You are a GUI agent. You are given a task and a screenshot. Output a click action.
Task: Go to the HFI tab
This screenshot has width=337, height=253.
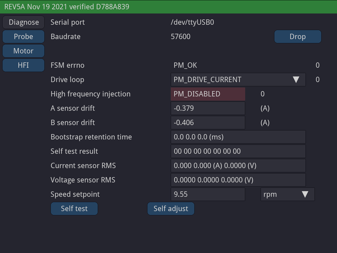pos(24,65)
